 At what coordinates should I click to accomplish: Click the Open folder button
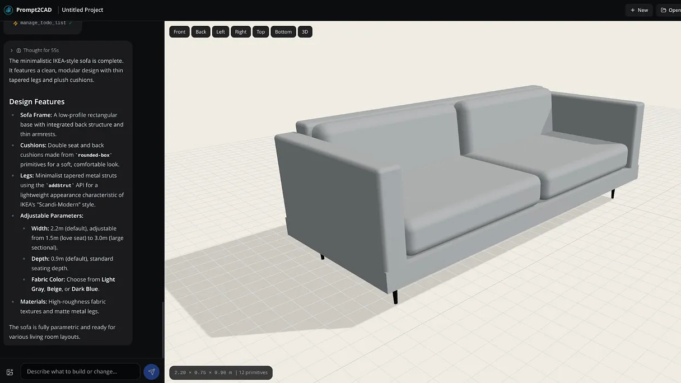tap(669, 10)
